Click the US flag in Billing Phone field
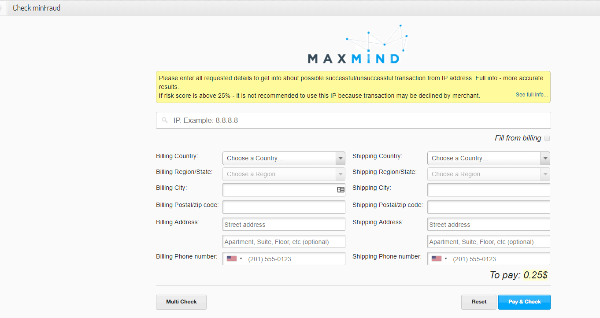Viewport: 600px width, 318px height. point(232,259)
